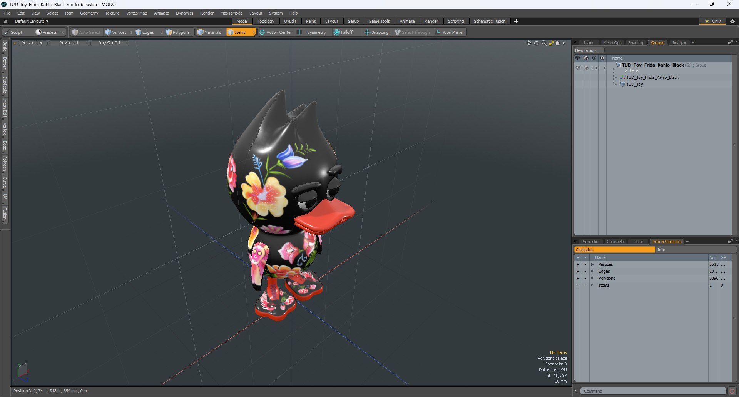
Task: Switch to the UVEdit layout tab
Action: click(x=290, y=21)
